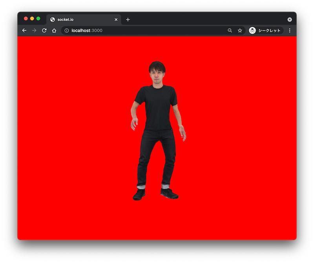Open the zoom magnifier in address bar
This screenshot has width=314, height=263.
pos(230,31)
